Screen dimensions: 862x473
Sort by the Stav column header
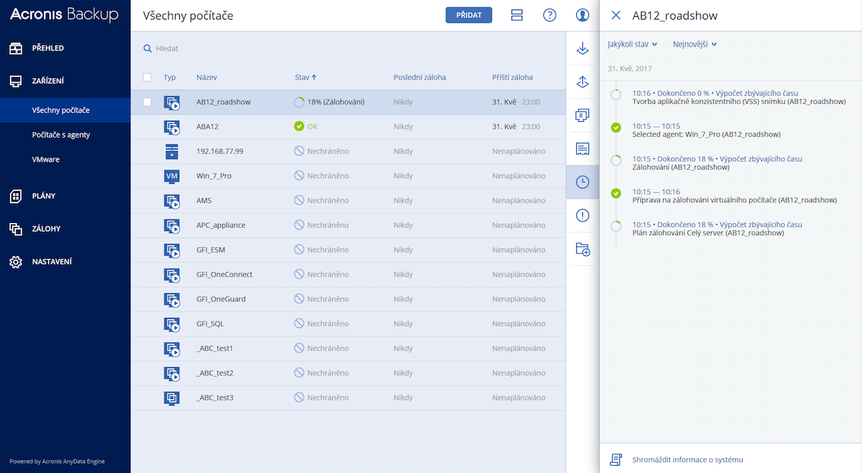tap(305, 77)
